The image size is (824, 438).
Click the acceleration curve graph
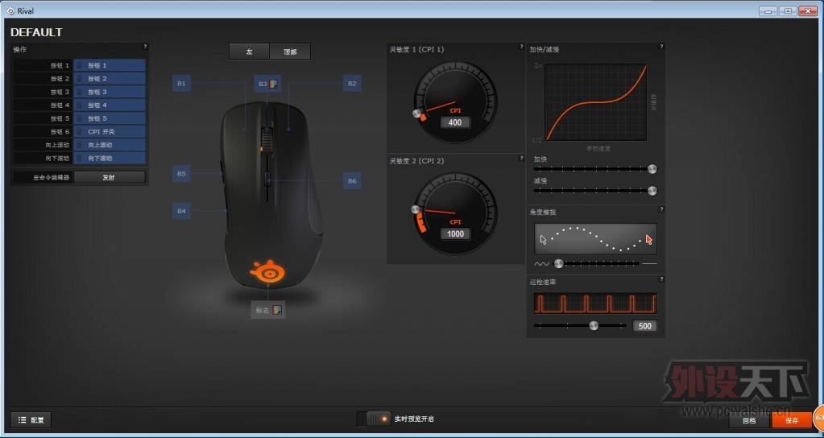pyautogui.click(x=596, y=102)
